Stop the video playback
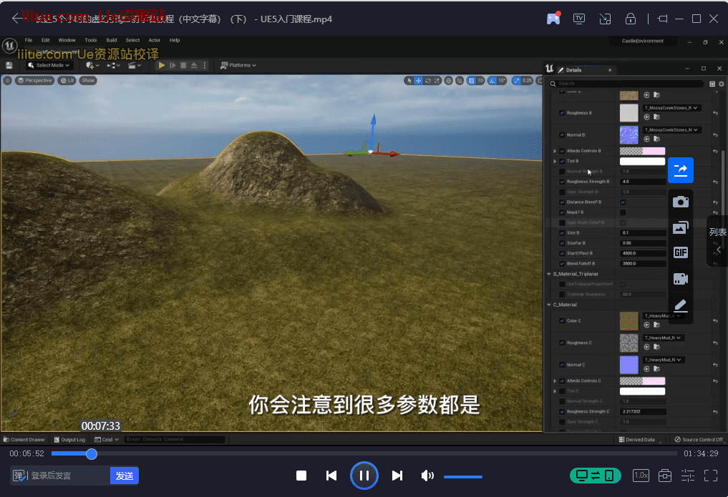 point(301,476)
